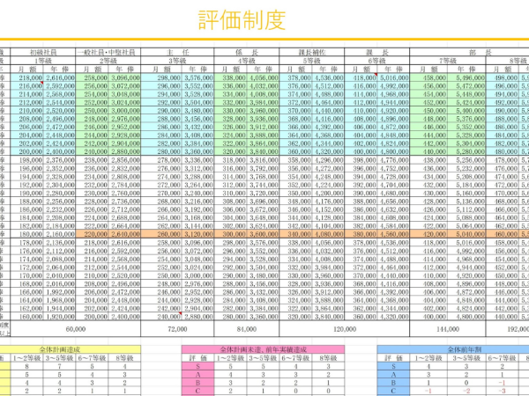Select annual cell 3,336,000
This screenshot has height=396, width=529.
pyautogui.click(x=197, y=160)
